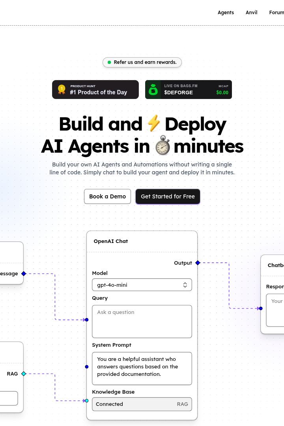The height and width of the screenshot is (426, 284).
Task: Click the $0.00 MCAP value
Action: click(222, 92)
